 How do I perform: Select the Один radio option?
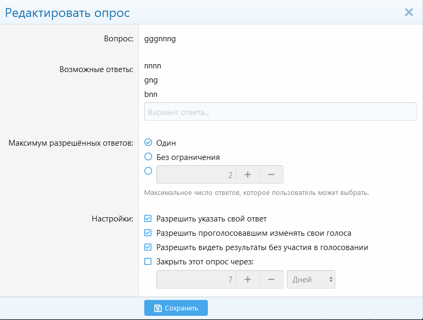click(x=148, y=142)
